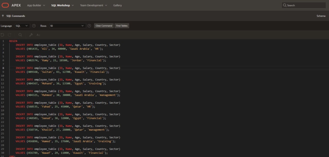
Task: Open the Gallery page
Action: point(117,5)
